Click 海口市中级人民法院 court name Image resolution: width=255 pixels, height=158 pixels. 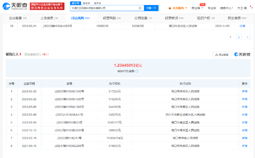coord(185,138)
